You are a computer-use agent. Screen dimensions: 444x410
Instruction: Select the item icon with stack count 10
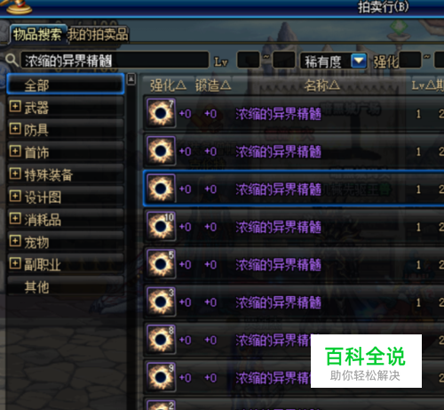tap(161, 227)
